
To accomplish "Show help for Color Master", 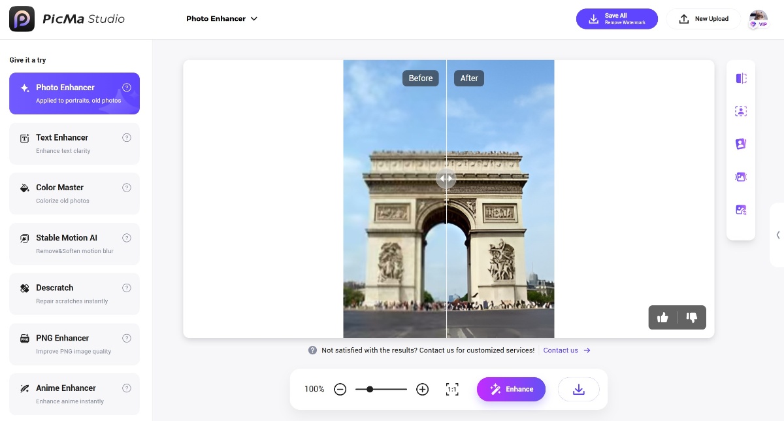I will 127,188.
